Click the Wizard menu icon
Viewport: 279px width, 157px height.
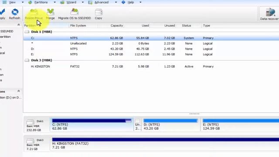coord(62,2)
